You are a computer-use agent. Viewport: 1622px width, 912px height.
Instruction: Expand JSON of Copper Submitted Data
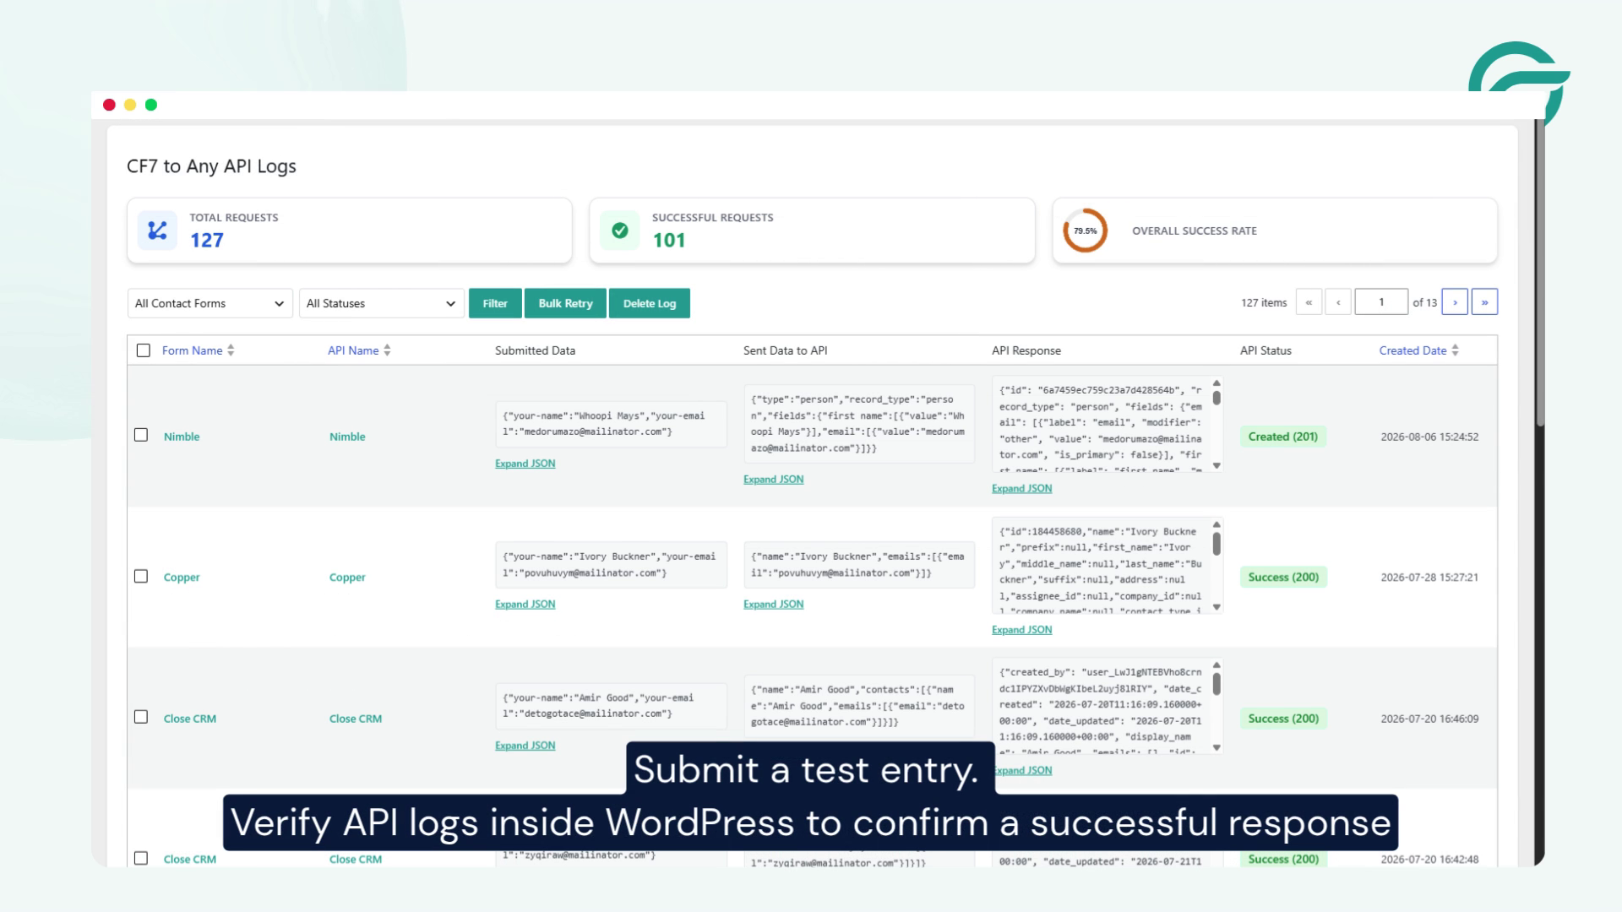click(525, 605)
